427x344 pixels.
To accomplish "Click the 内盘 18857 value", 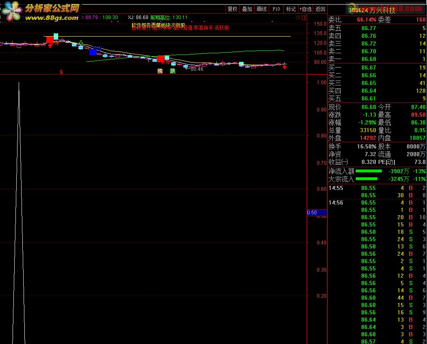I will 418,138.
